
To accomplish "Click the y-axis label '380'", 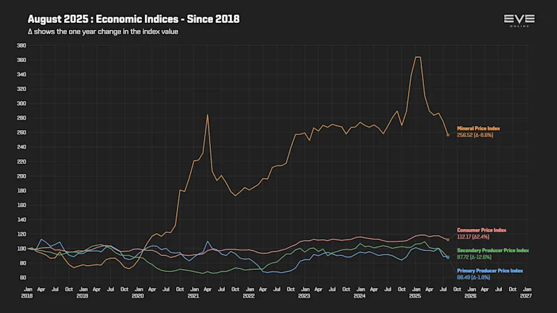I will click(x=22, y=45).
